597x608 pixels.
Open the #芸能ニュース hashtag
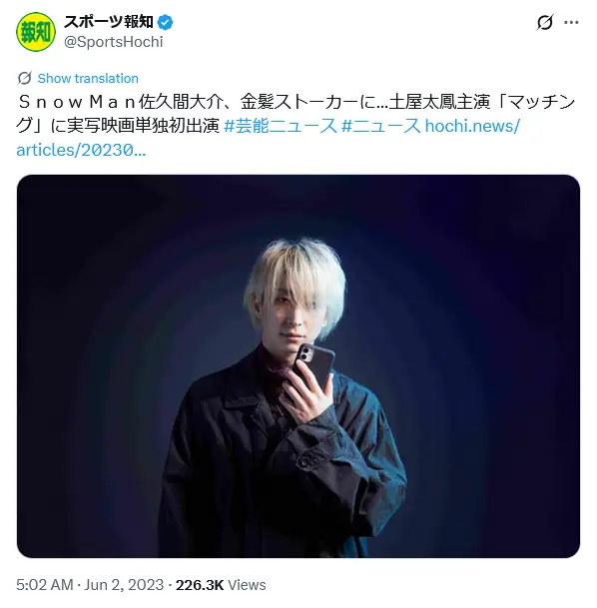click(281, 126)
